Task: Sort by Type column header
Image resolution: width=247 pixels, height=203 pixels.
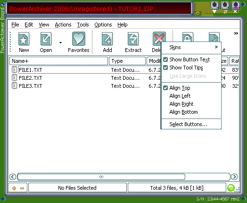Action: pyautogui.click(x=127, y=61)
